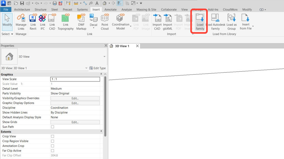The width and height of the screenshot is (284, 159).
Task: Click Edit for Visibility/Graphics Overrides
Action: point(75,98)
